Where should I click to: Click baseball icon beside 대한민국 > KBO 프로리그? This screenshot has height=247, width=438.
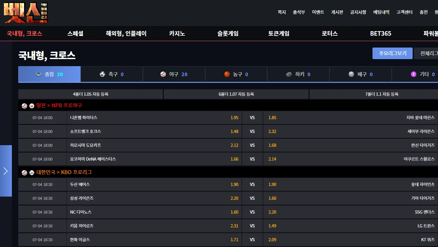(24, 172)
